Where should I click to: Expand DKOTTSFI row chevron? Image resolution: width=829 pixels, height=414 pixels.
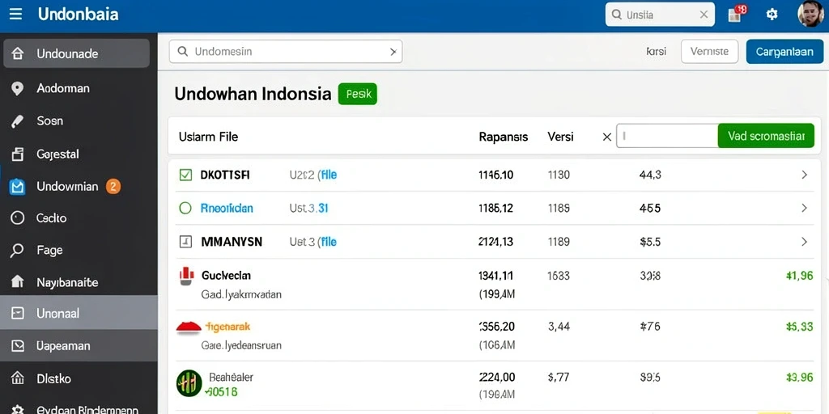pyautogui.click(x=804, y=175)
